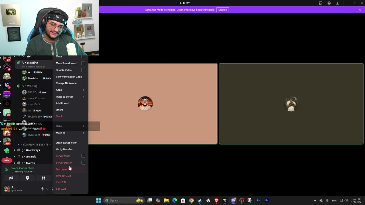Viewport: 365px width, 205px height.
Task: Select Add Friend menu entry
Action: tap(62, 103)
